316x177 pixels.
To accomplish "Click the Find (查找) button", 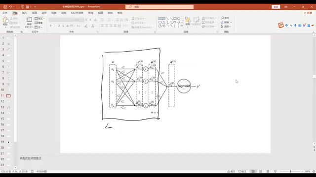I will pyautogui.click(x=225, y=18).
